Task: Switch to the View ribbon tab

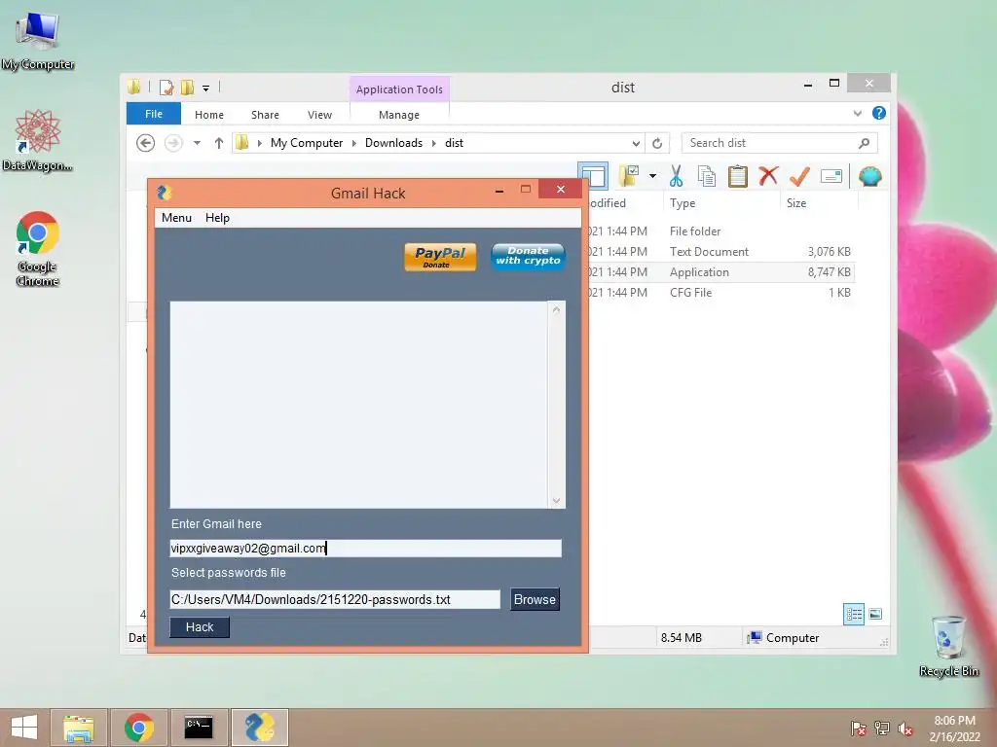Action: 319,115
